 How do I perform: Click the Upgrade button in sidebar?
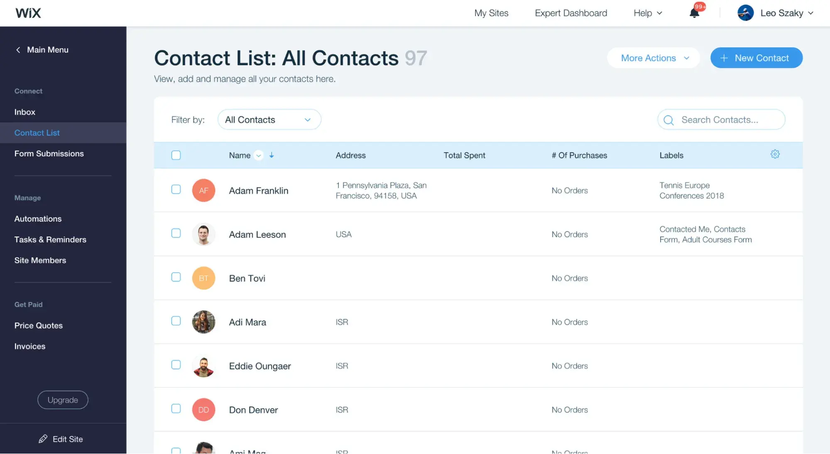[63, 399]
